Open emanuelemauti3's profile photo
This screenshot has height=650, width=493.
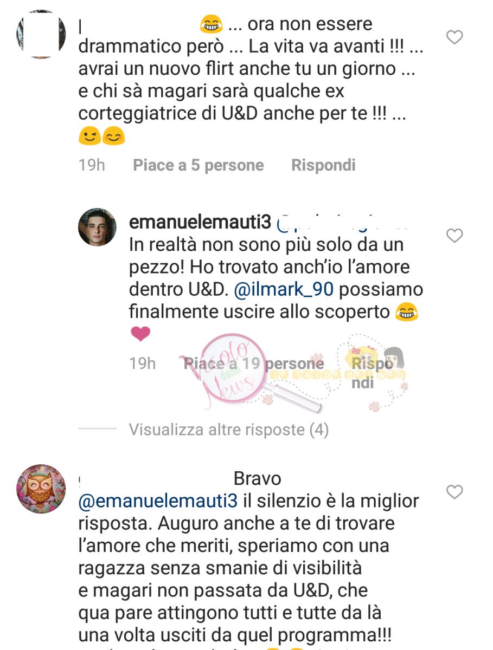click(x=98, y=227)
